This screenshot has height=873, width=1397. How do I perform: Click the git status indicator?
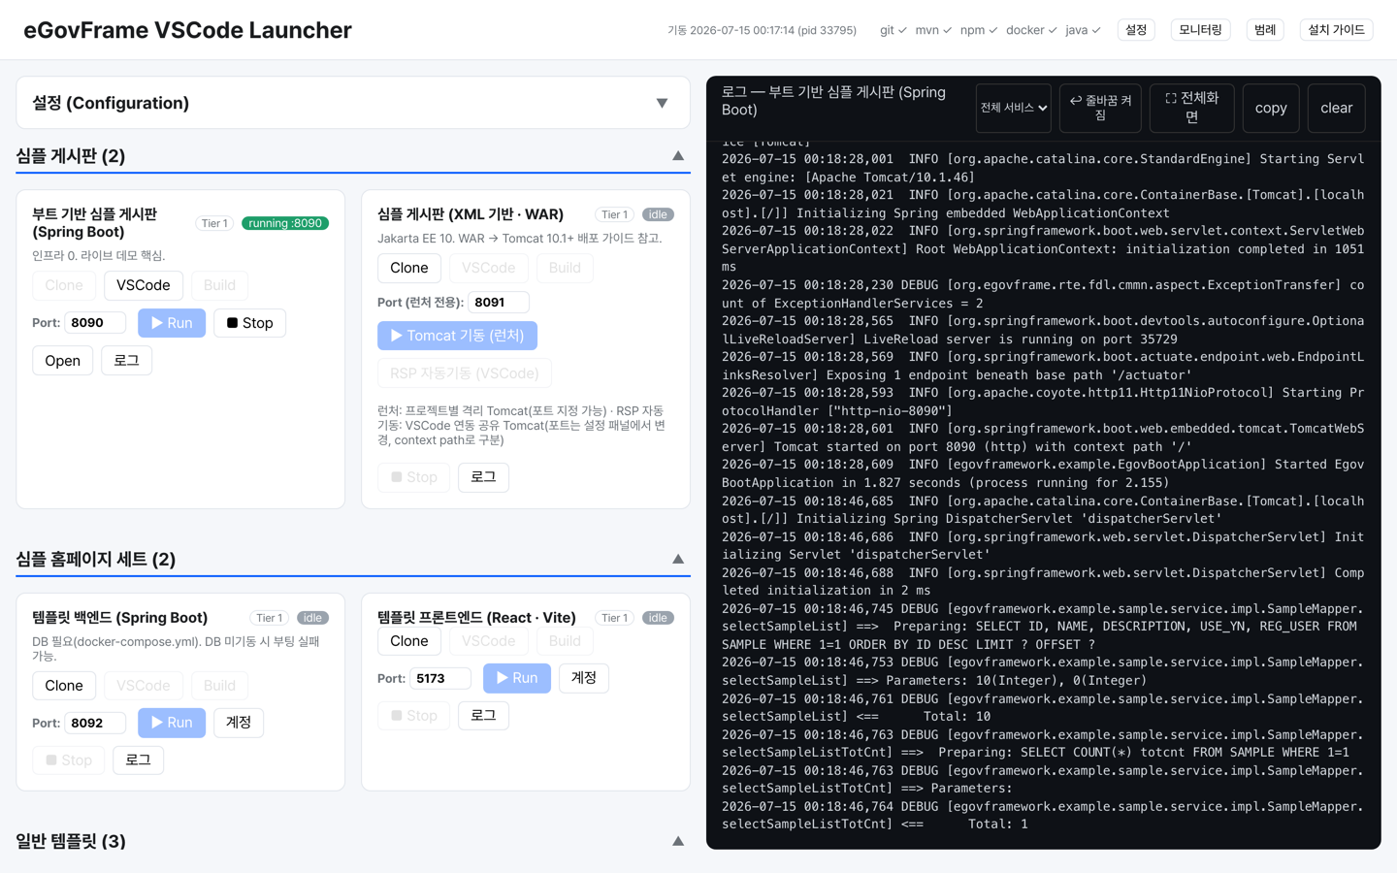[x=893, y=30]
